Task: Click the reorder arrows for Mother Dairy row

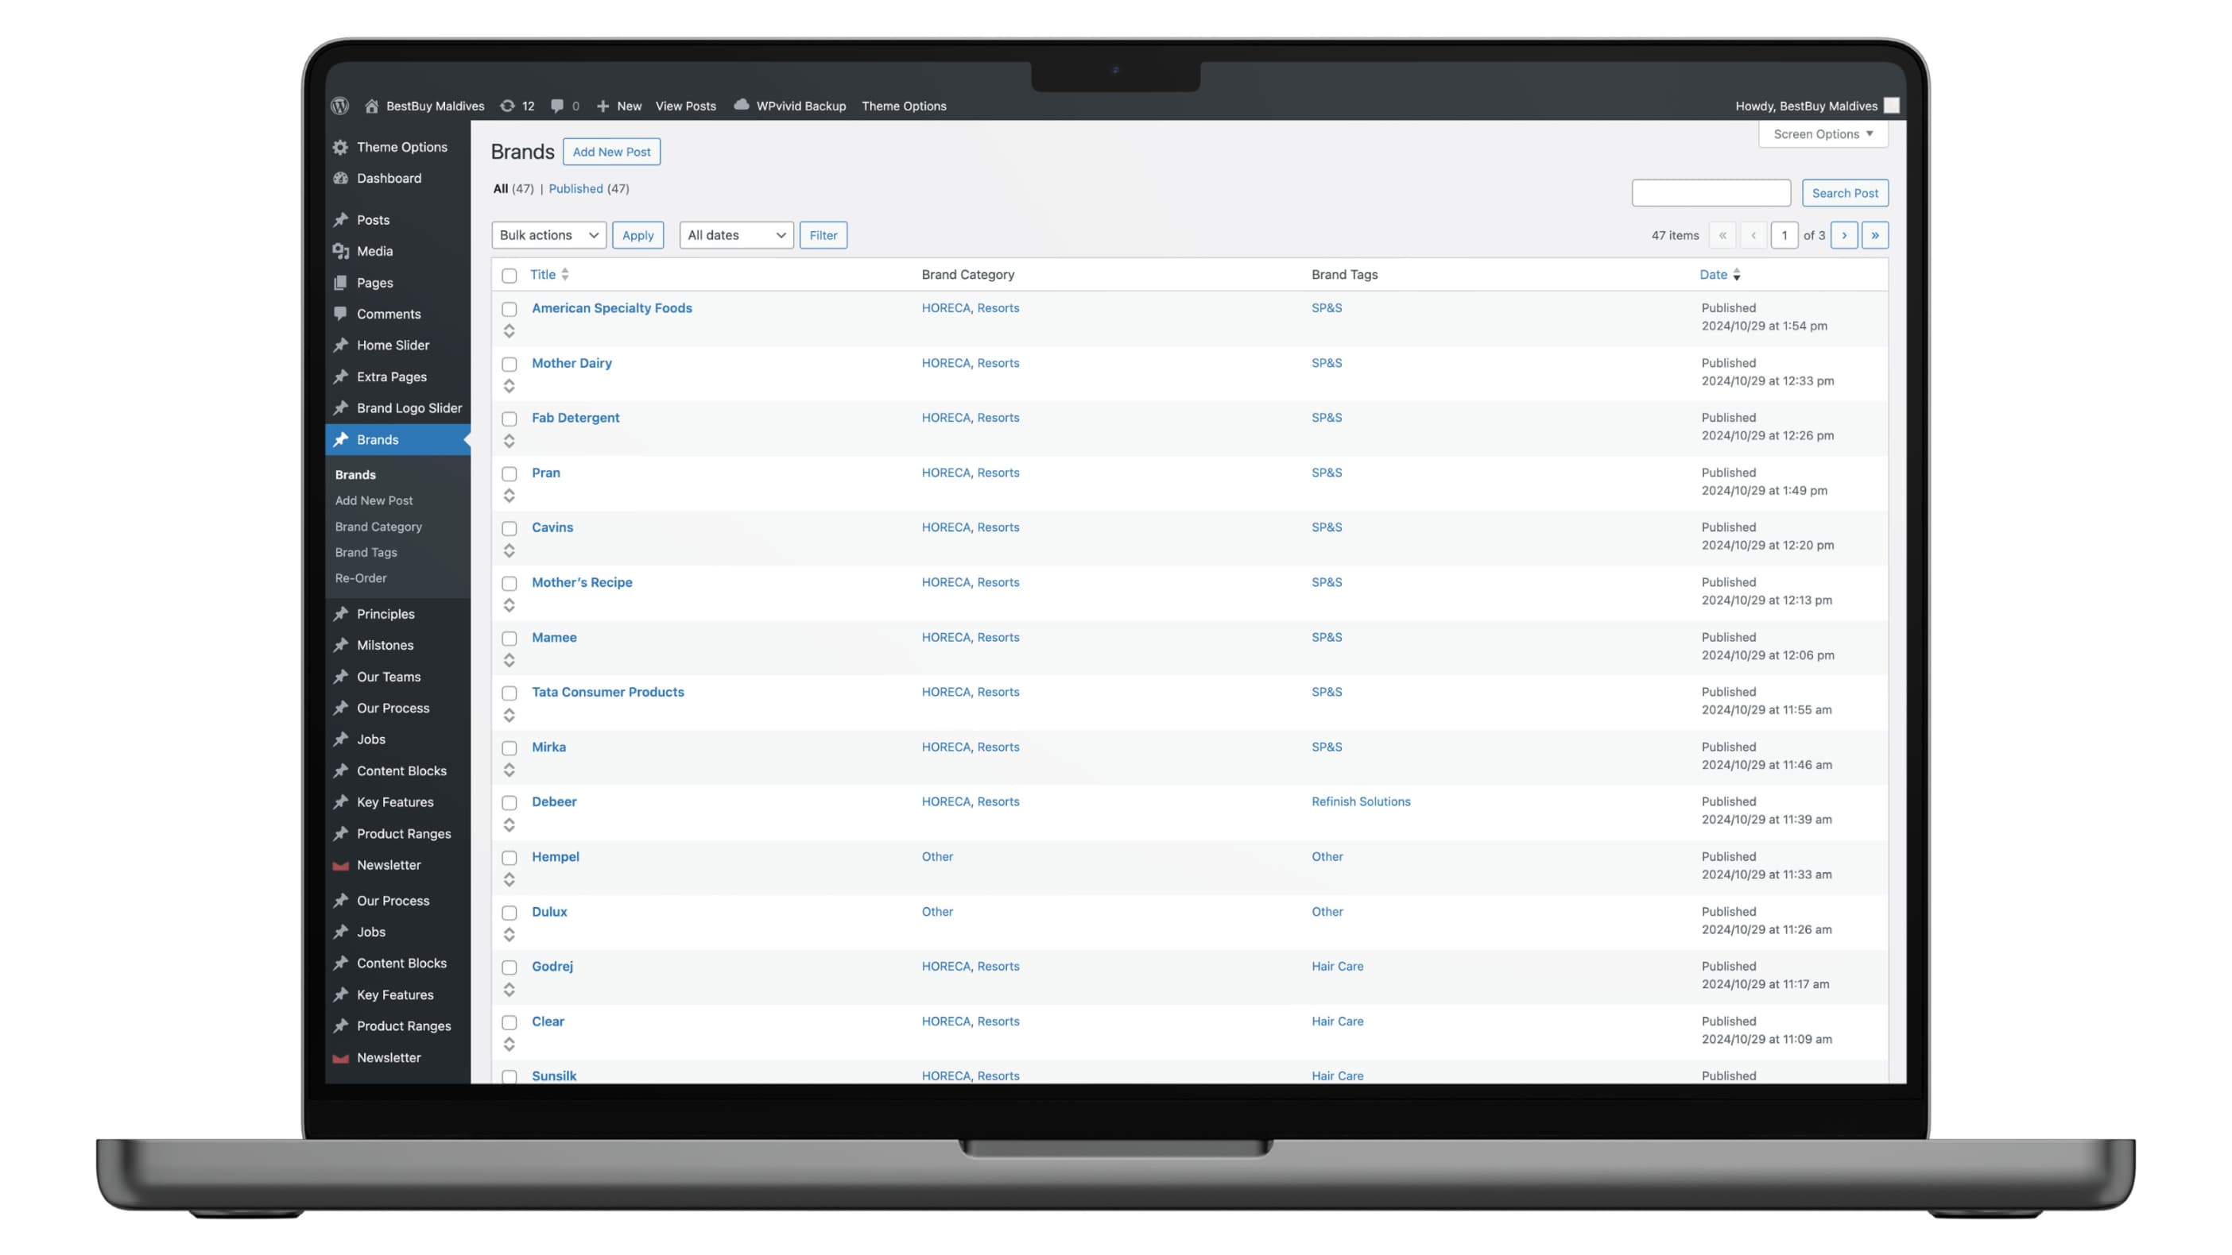Action: [510, 386]
